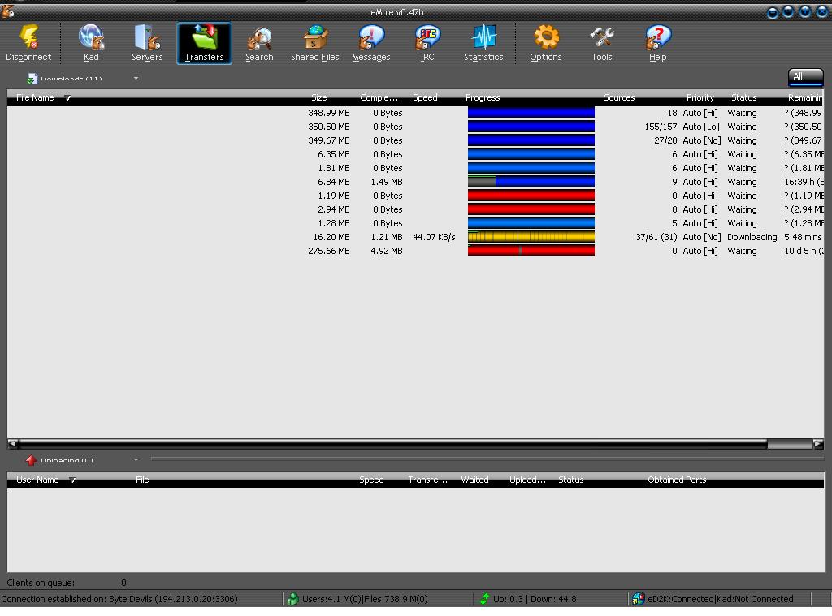Click progress bar of 6.84 MB download
Viewport: 832px width, 616px height.
[531, 182]
